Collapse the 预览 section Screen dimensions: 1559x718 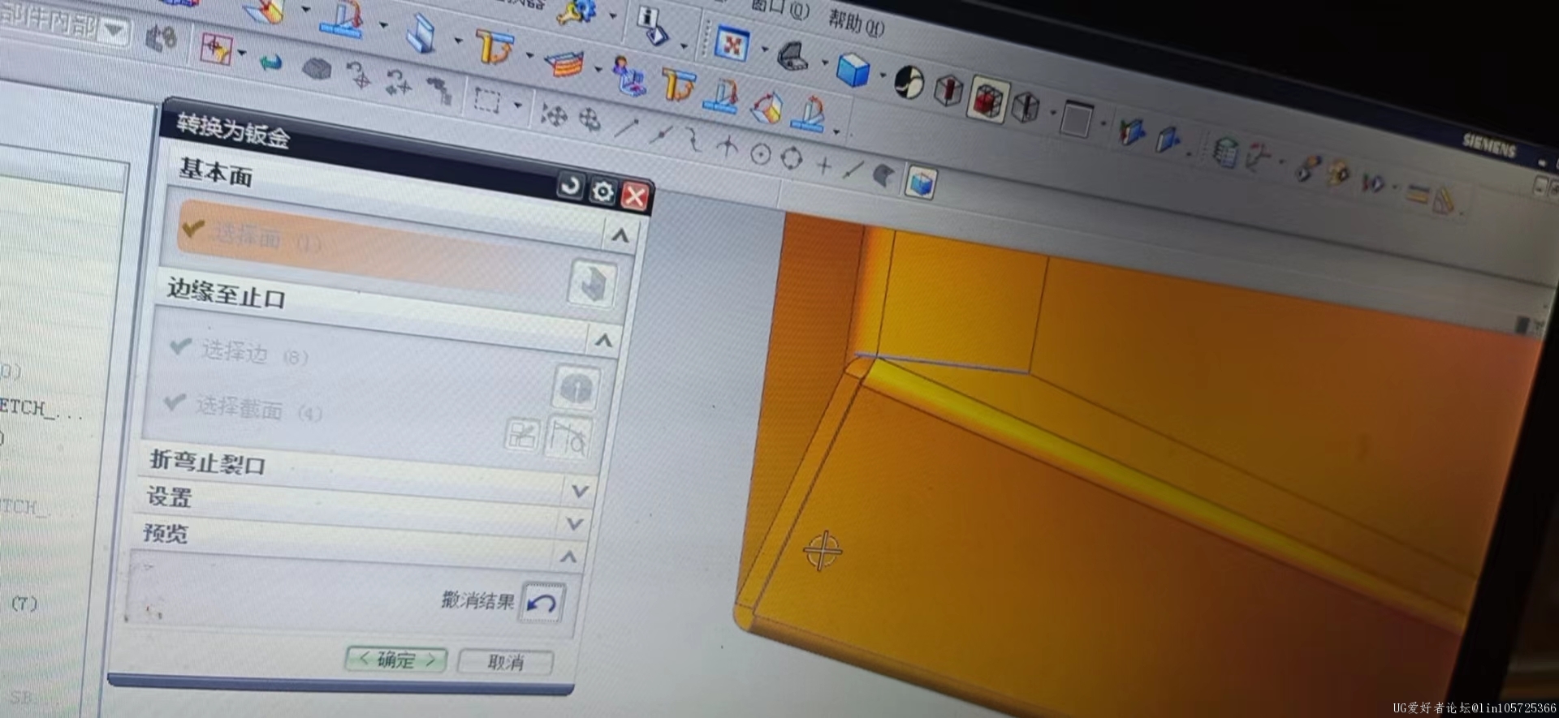pos(568,556)
